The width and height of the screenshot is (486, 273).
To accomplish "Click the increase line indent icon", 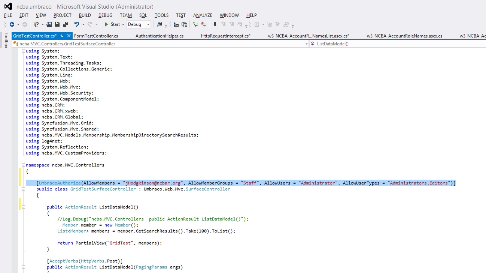I will coord(184,24).
